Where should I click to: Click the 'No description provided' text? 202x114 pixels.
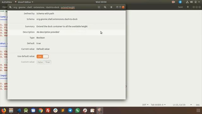(x=48, y=32)
